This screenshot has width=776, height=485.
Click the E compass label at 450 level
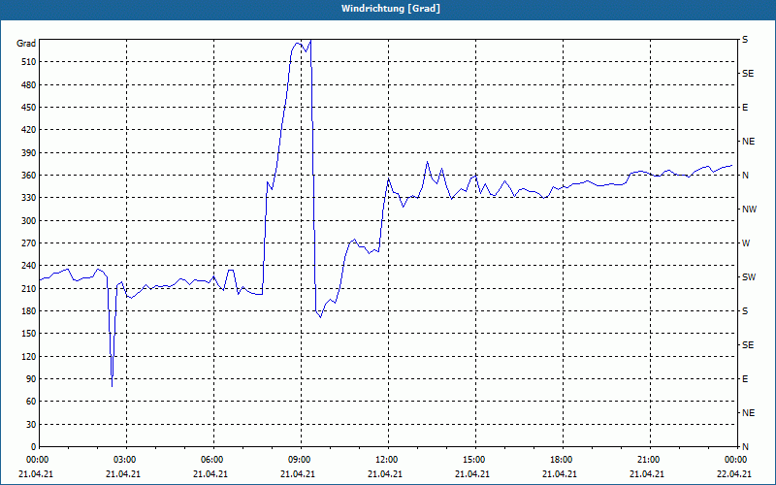[745, 108]
